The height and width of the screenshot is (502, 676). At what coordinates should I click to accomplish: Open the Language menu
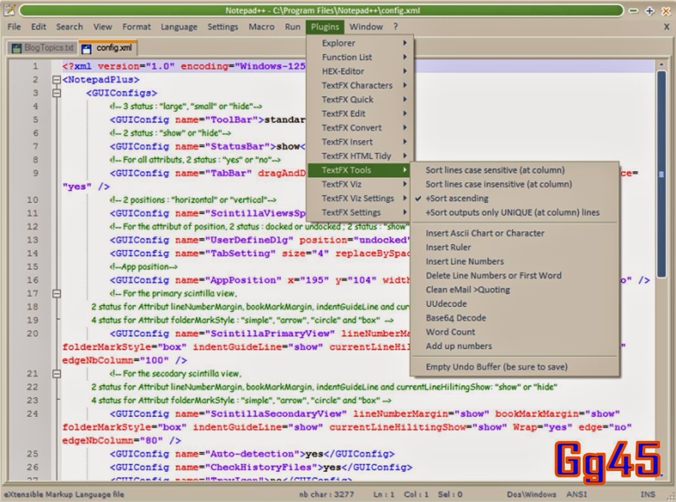point(179,27)
